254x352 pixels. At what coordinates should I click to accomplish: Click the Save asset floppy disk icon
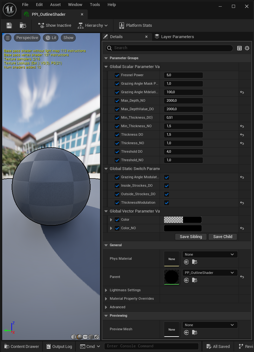[9, 26]
